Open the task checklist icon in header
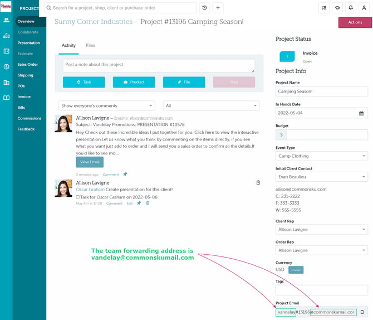The width and height of the screenshot is (373, 320). pyautogui.click(x=324, y=8)
